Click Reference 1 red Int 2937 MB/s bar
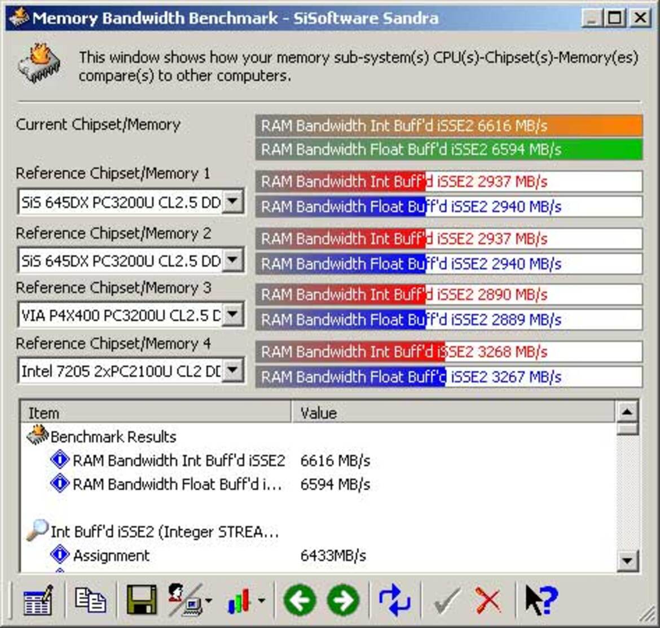 [448, 182]
